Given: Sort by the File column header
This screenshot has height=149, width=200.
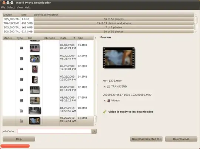Looking at the screenshot, I should (35, 38).
